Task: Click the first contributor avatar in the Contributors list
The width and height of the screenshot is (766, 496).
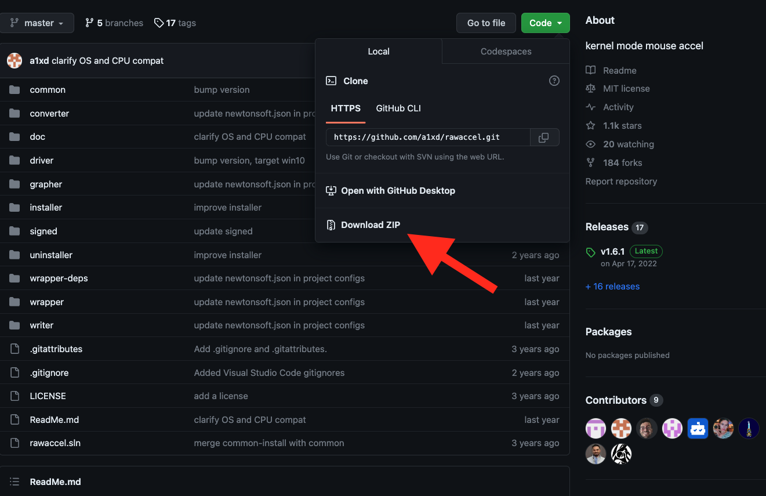Action: pos(596,429)
